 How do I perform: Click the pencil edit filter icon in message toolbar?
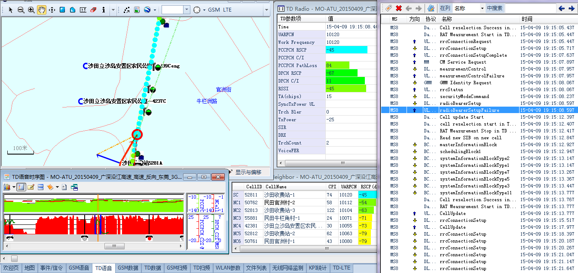[x=431, y=8]
